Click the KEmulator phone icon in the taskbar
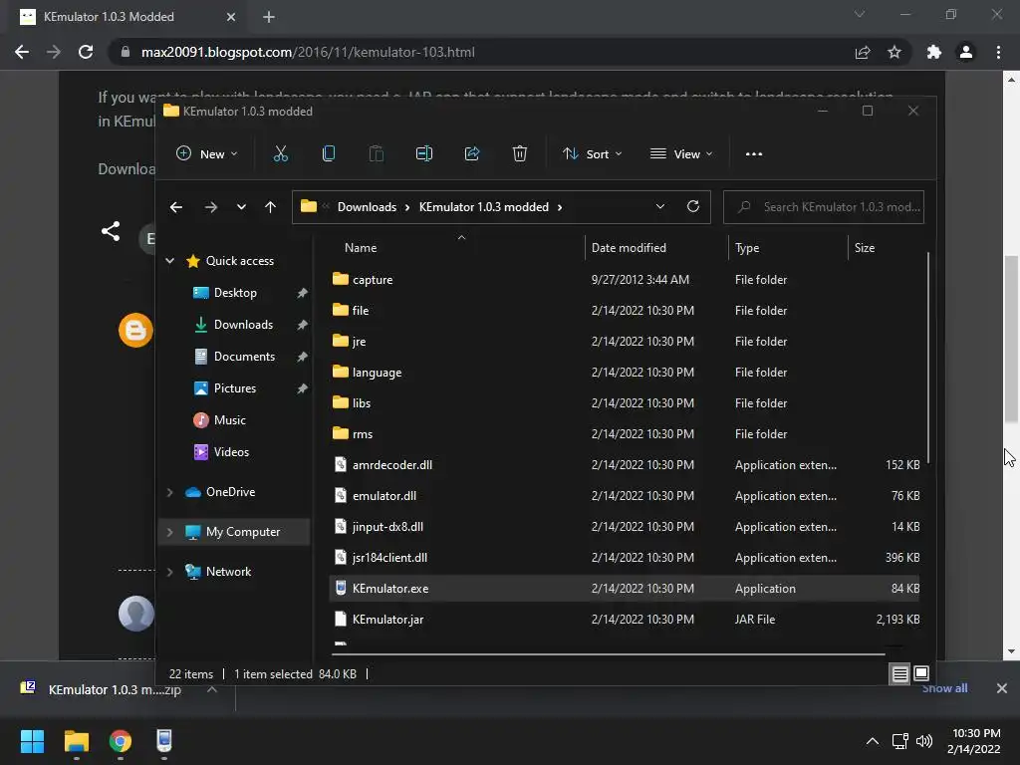This screenshot has height=765, width=1020. (x=164, y=741)
